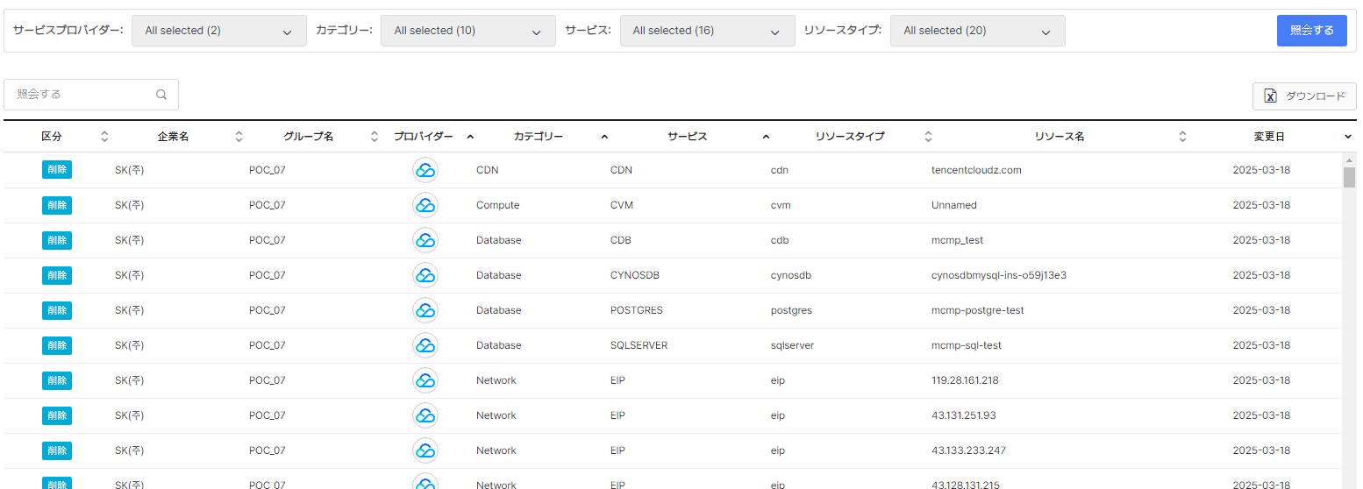Toggle sort arrow beside プロバイダー header
The width and height of the screenshot is (1363, 489).
pos(470,137)
